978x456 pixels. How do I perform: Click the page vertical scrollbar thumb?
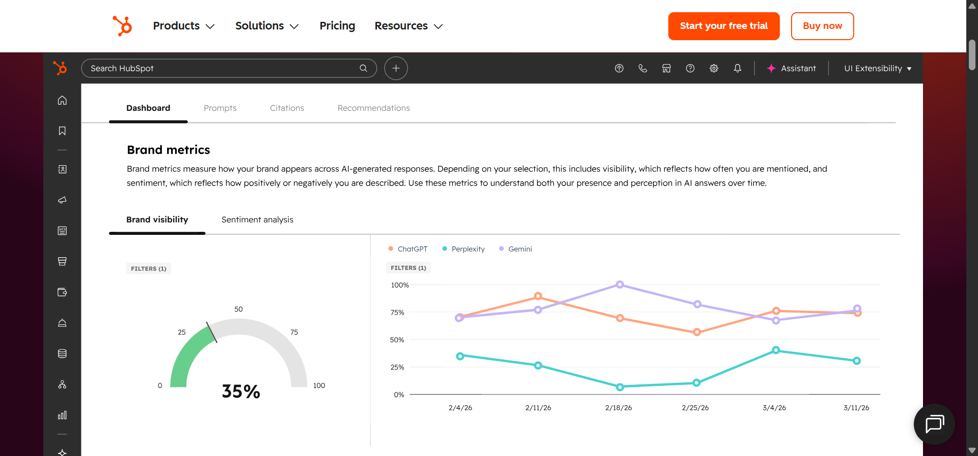click(x=972, y=55)
